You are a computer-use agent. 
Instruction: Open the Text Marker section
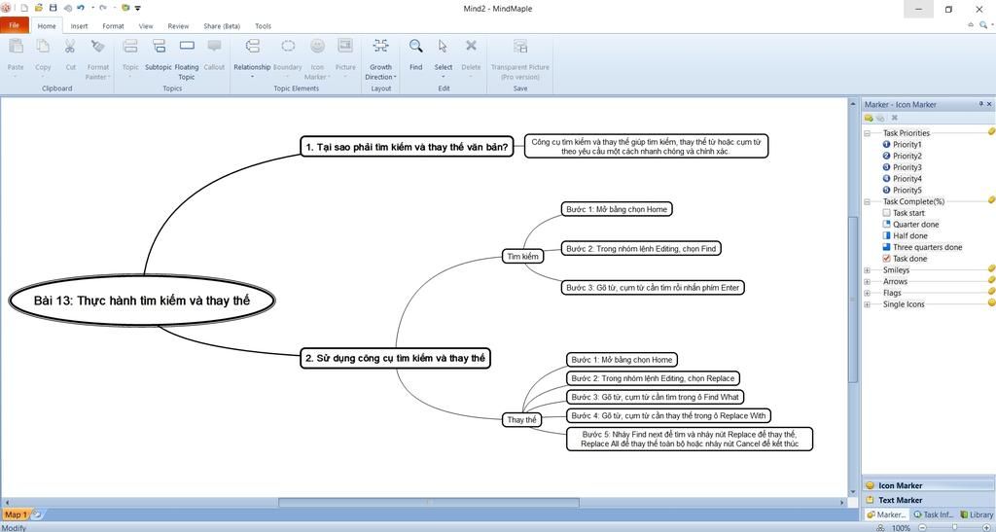[900, 500]
